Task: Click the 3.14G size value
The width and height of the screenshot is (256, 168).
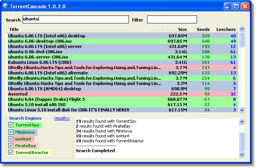Action: coord(181,52)
